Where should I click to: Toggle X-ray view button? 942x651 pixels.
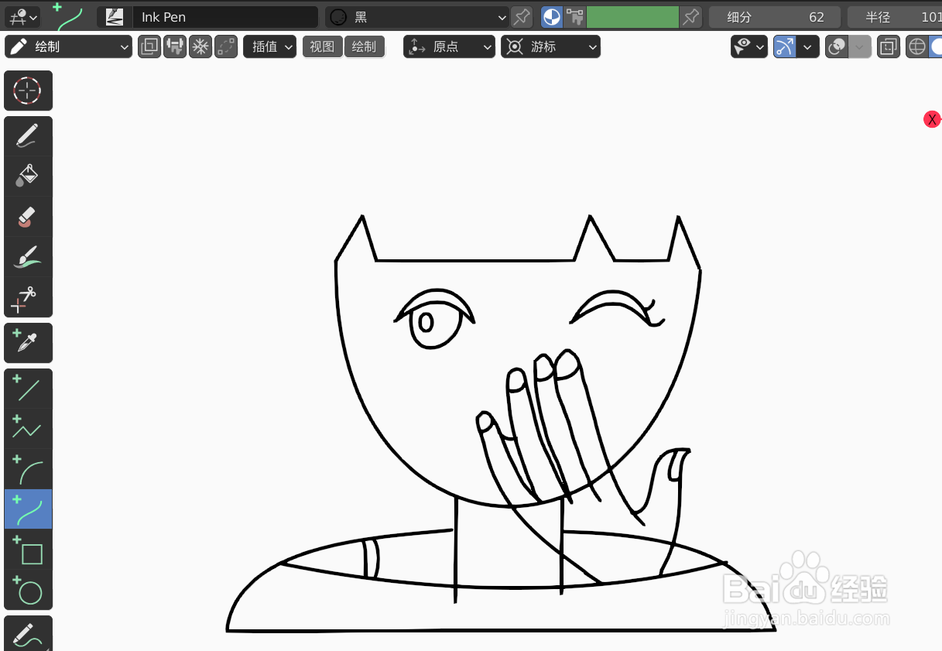coord(889,46)
